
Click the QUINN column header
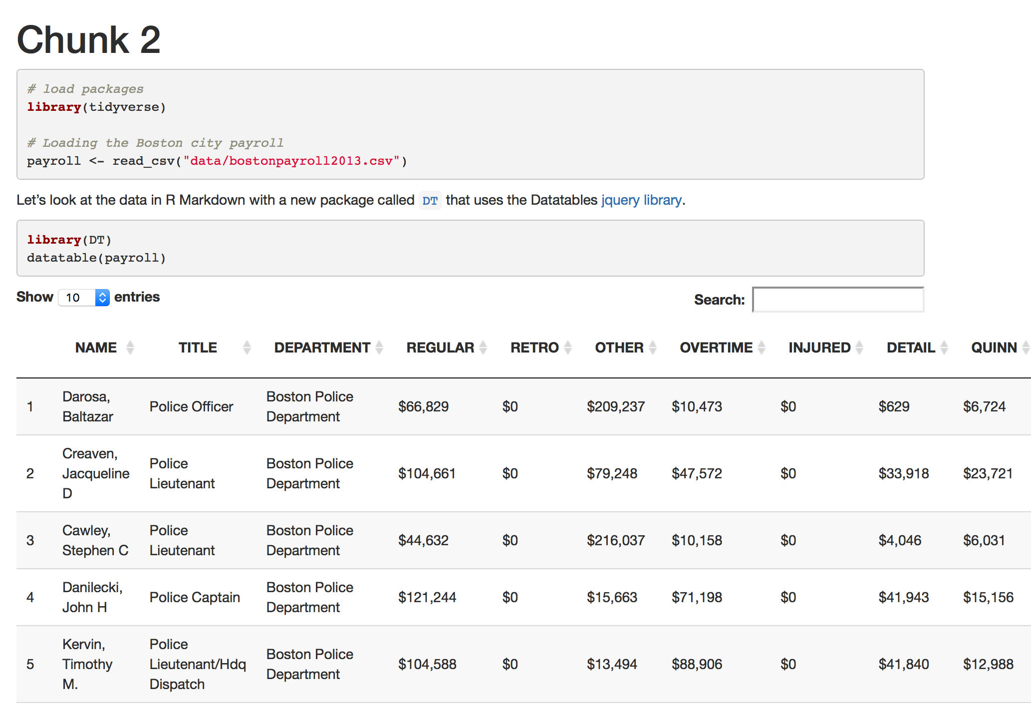point(994,348)
